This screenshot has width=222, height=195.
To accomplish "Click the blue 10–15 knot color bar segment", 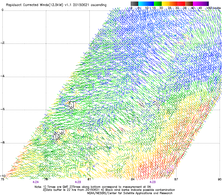I will point(150,4).
